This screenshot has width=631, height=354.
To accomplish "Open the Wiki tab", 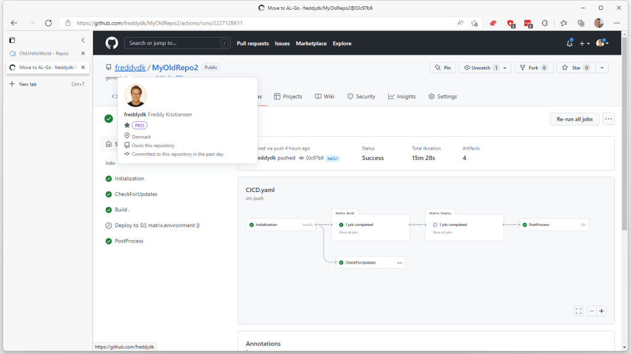I will click(x=325, y=97).
